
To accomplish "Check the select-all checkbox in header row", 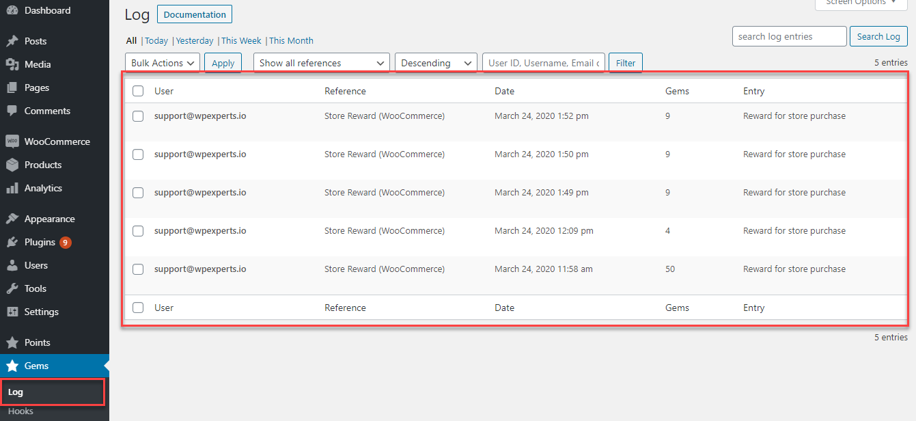I will 138,91.
